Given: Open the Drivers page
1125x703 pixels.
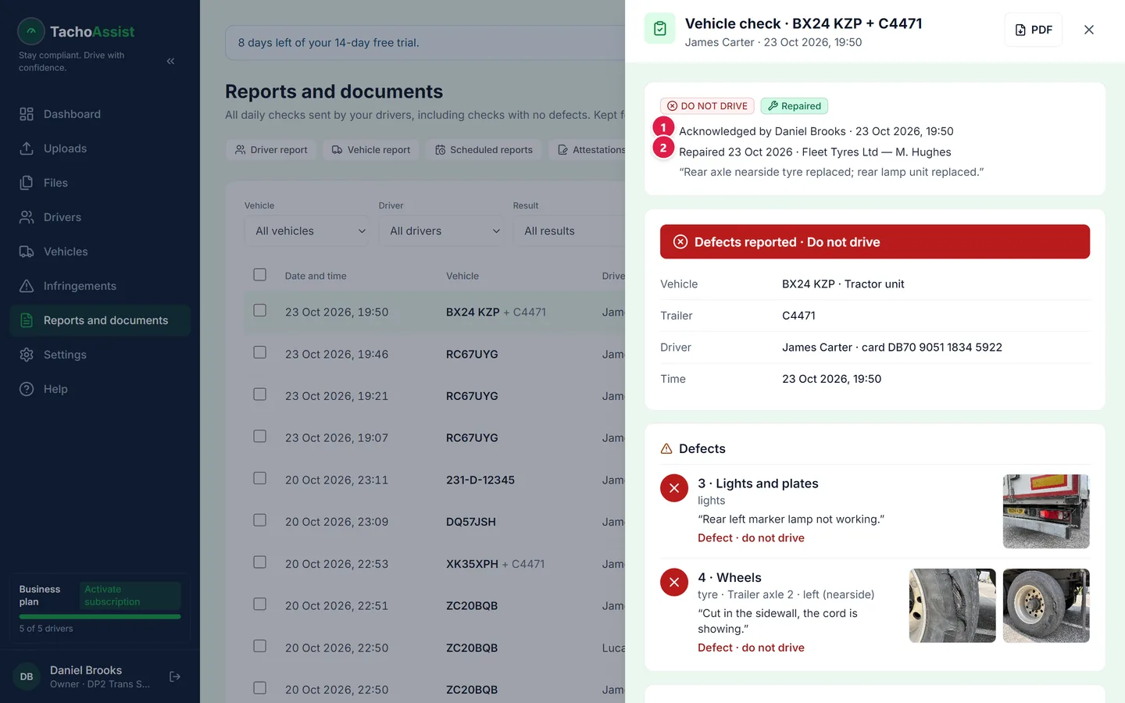Looking at the screenshot, I should [x=100, y=217].
